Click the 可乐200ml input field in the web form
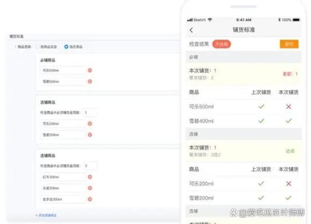Screen dimensions: 311x224 pyautogui.click(x=63, y=124)
